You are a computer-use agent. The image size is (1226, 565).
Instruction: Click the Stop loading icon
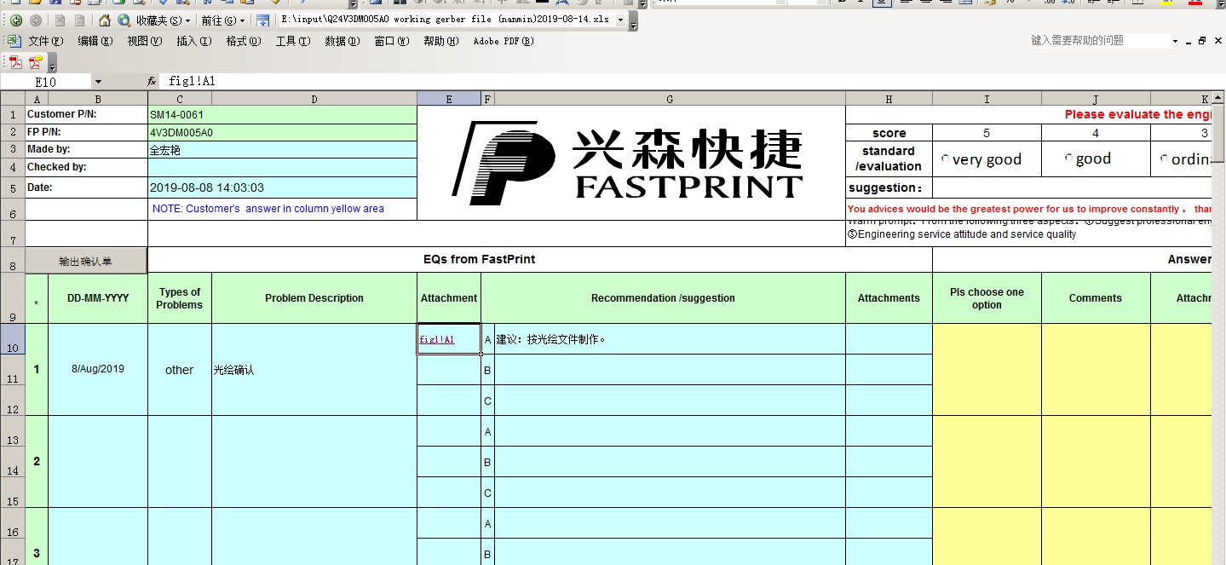click(60, 20)
